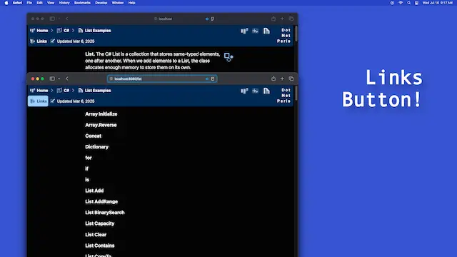Click the Share icon in front Safari window
The height and width of the screenshot is (257, 457).
point(273,79)
